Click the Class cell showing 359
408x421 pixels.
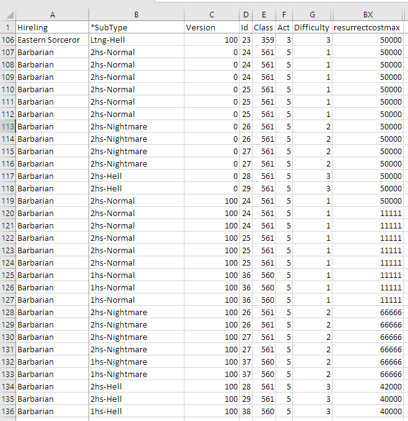point(264,40)
